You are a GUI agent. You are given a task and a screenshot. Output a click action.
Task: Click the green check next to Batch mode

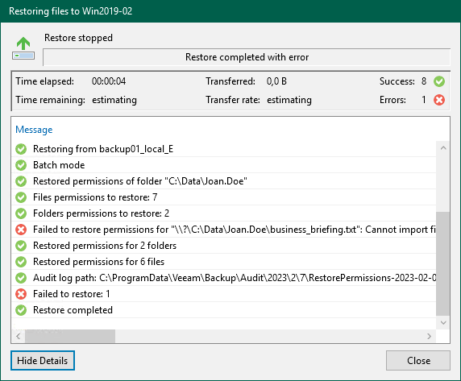click(21, 165)
